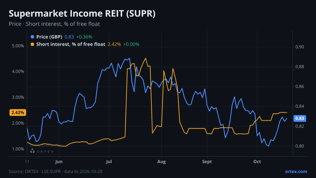The image size is (316, 178).
Task: Click the +0.36% price change value
Action: point(84,37)
